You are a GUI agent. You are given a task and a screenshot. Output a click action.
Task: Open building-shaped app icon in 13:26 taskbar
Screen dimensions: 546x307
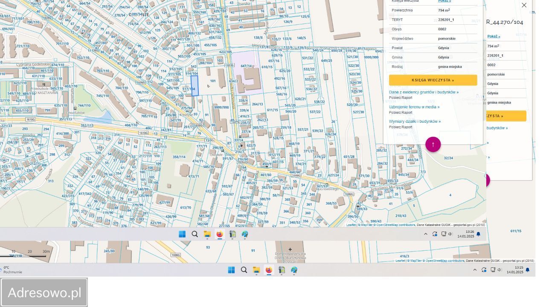pos(232,234)
